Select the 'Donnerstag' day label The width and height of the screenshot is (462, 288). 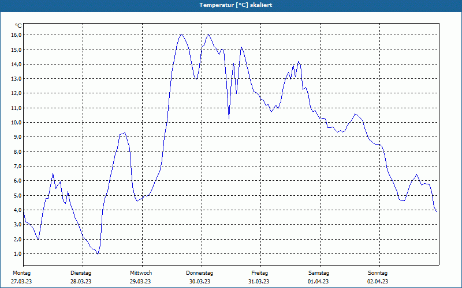click(199, 273)
